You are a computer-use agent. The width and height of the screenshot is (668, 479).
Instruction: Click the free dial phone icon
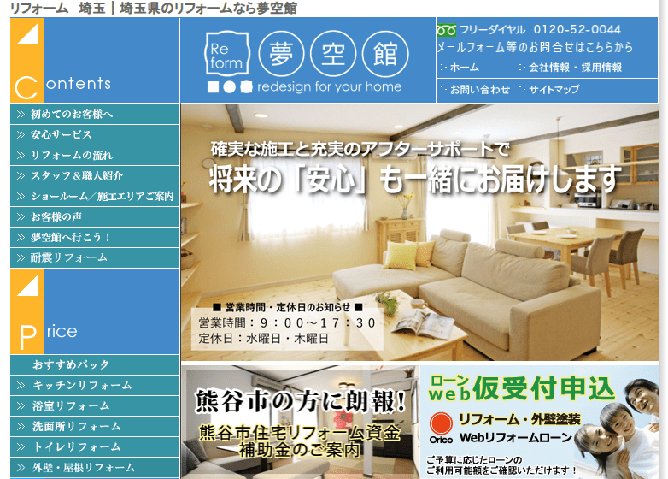click(x=447, y=30)
